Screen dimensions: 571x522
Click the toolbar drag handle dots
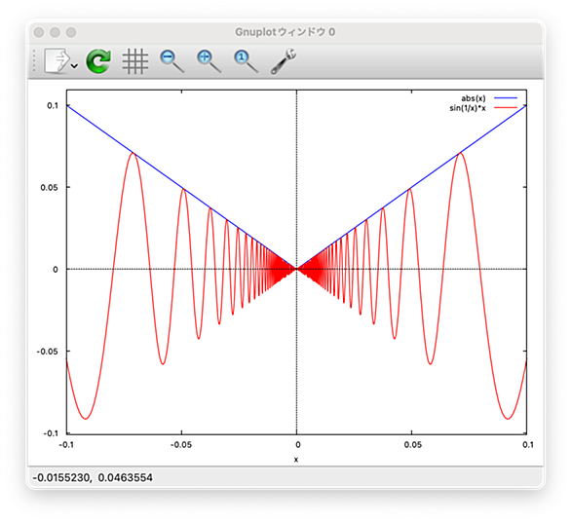pyautogui.click(x=34, y=60)
